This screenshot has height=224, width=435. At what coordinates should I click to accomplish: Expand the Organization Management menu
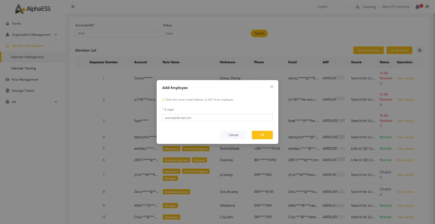tap(31, 35)
